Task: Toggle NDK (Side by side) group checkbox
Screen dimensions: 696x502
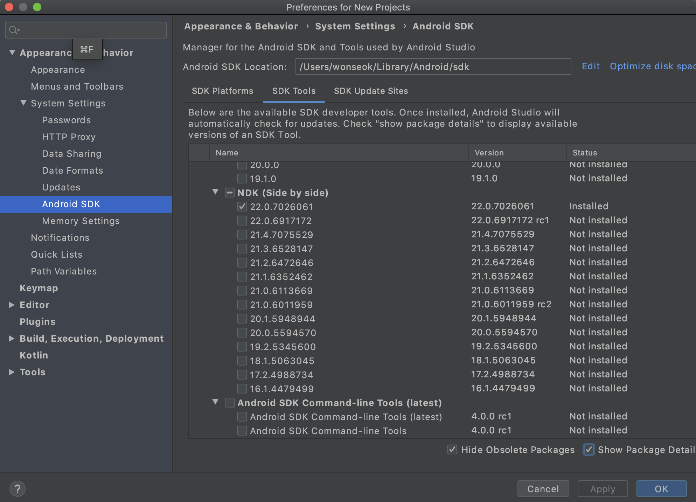Action: click(229, 193)
